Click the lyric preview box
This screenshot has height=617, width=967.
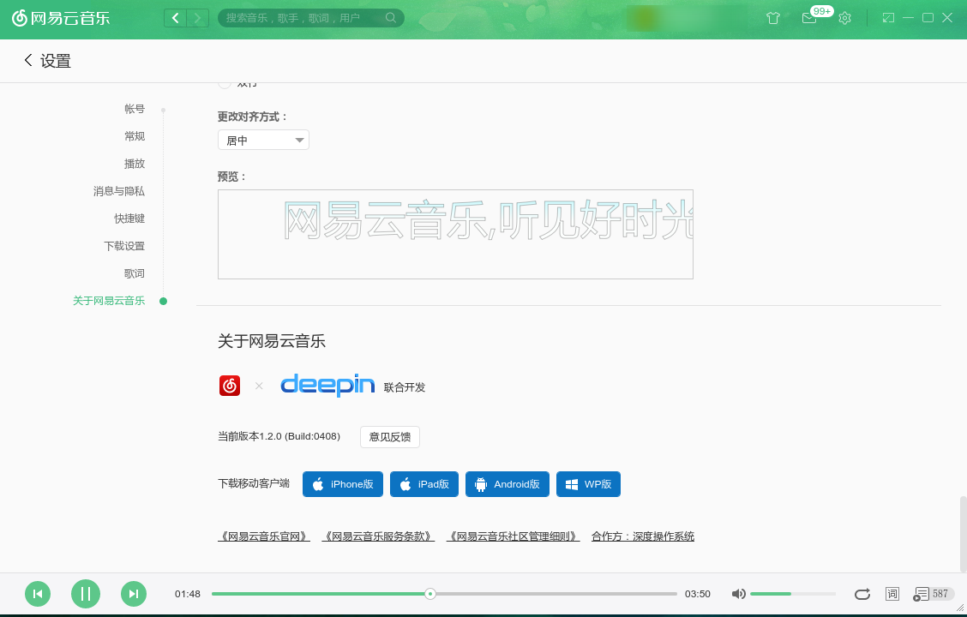click(x=455, y=234)
